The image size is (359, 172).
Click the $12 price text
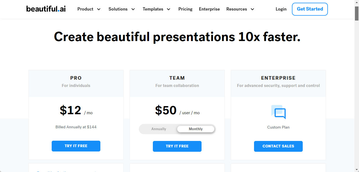click(70, 110)
